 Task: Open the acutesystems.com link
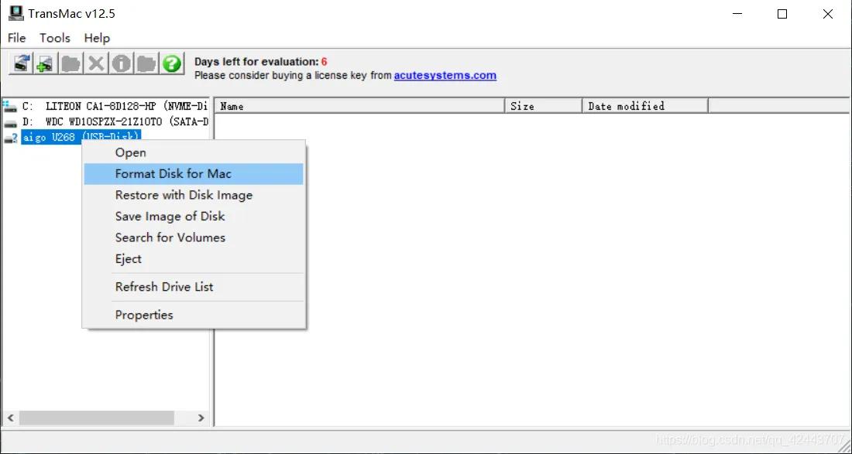click(x=445, y=75)
